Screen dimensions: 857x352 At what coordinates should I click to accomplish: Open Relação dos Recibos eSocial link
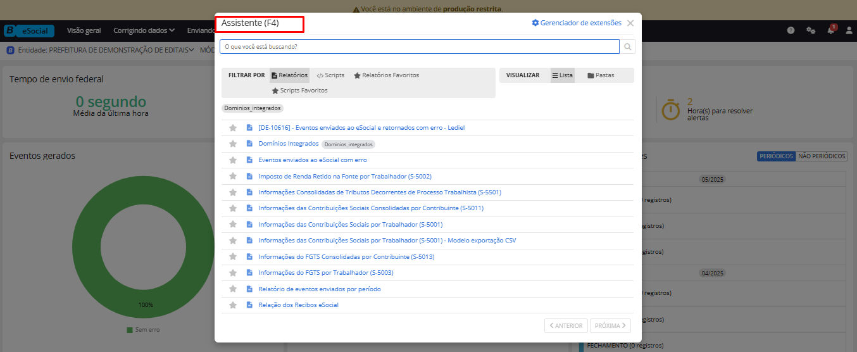tap(299, 305)
